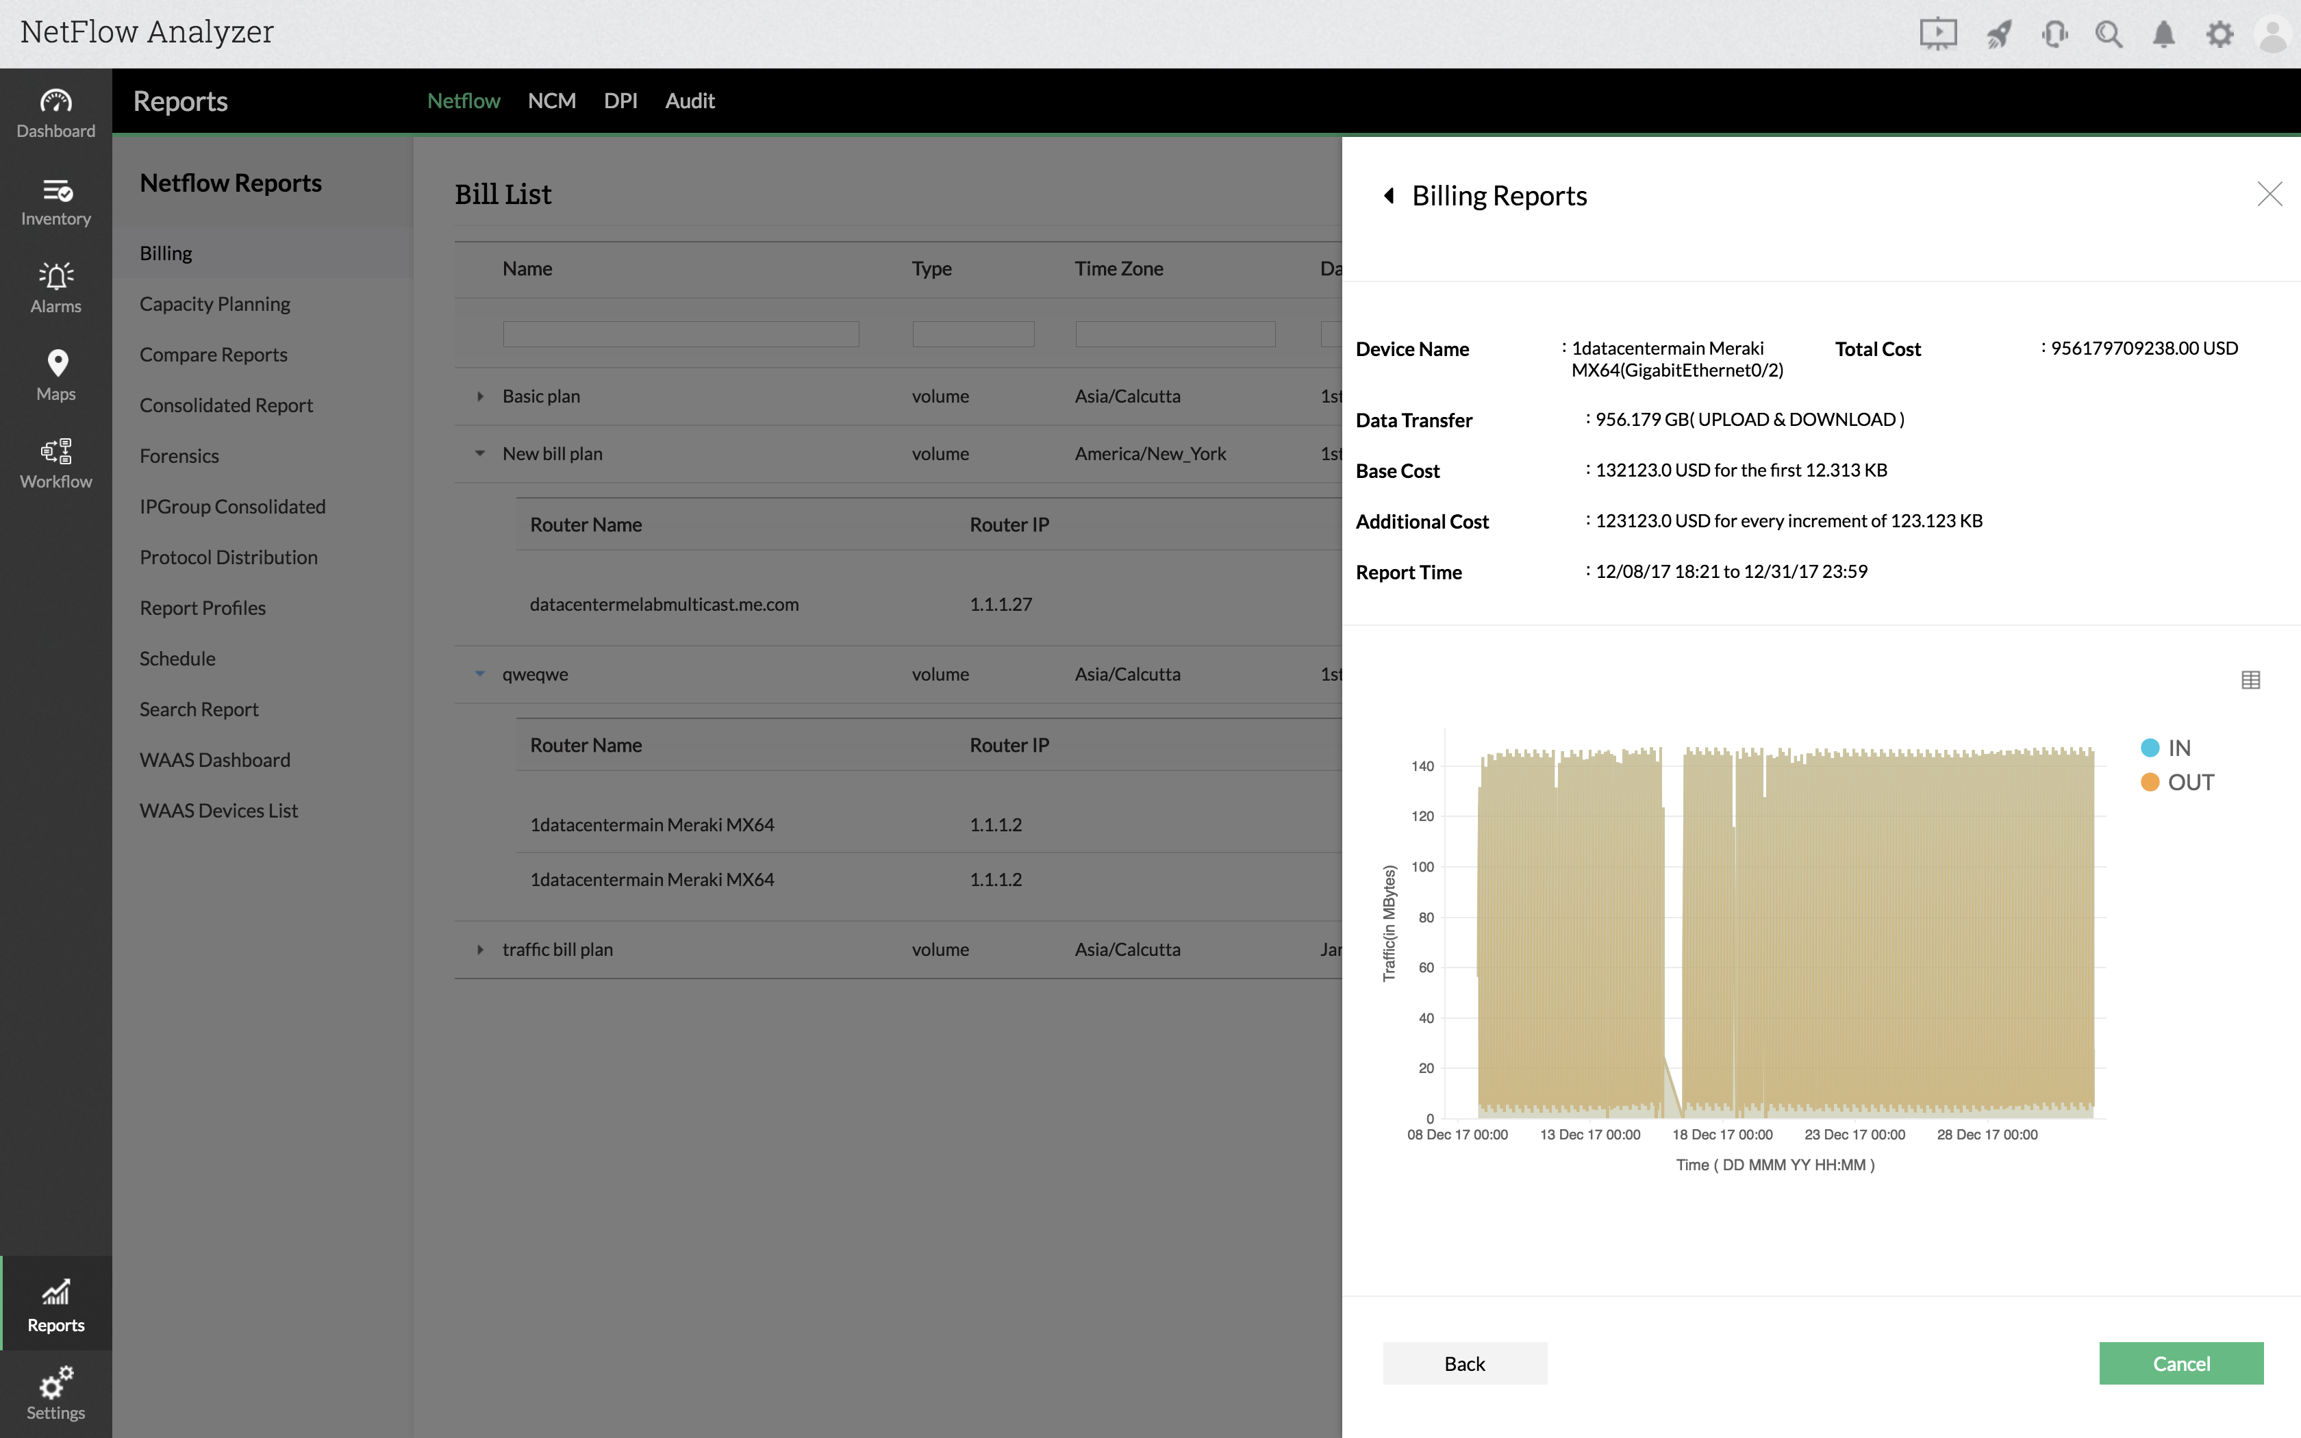Click the notifications bell icon
2301x1438 pixels.
(2163, 35)
